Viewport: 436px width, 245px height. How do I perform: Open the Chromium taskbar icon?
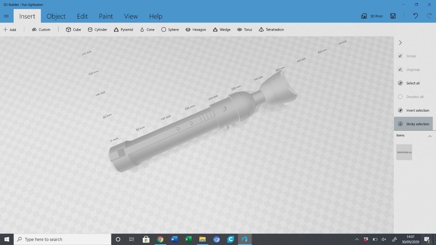tap(216, 239)
